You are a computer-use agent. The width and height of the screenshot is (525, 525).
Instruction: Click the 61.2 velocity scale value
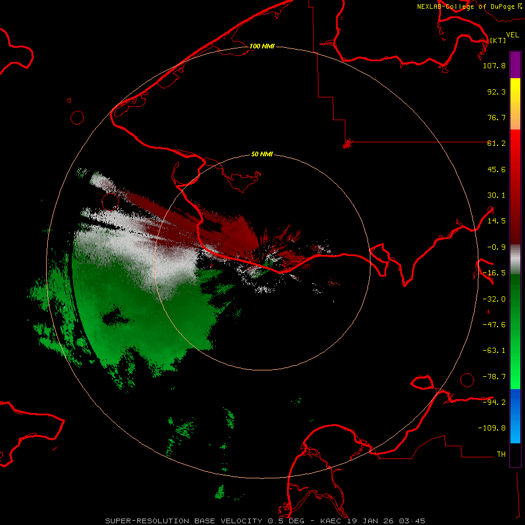pos(496,143)
